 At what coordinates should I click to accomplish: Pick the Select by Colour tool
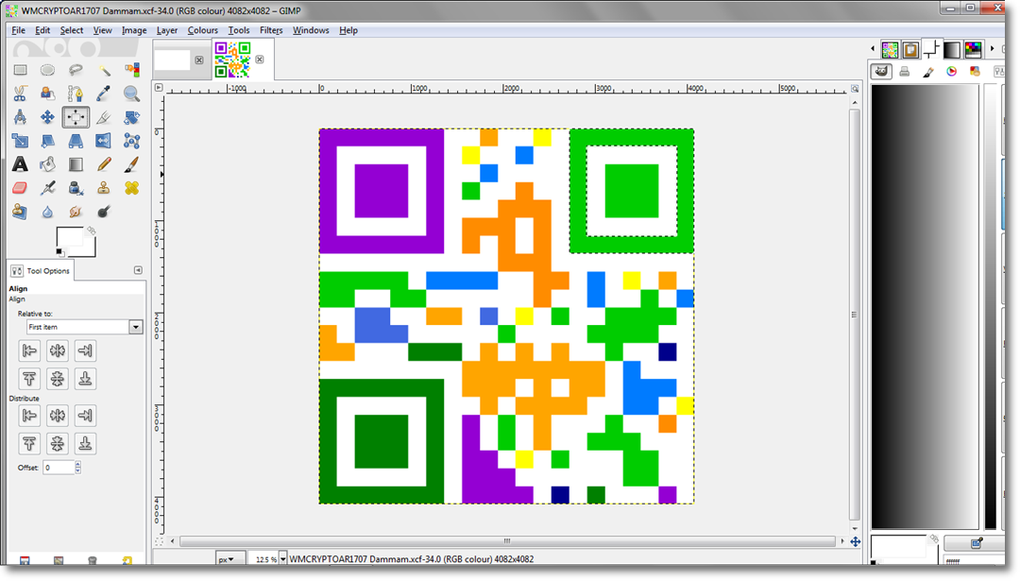[131, 70]
